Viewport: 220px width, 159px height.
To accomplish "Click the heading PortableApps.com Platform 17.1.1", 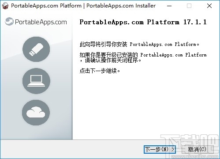I will point(143,22).
